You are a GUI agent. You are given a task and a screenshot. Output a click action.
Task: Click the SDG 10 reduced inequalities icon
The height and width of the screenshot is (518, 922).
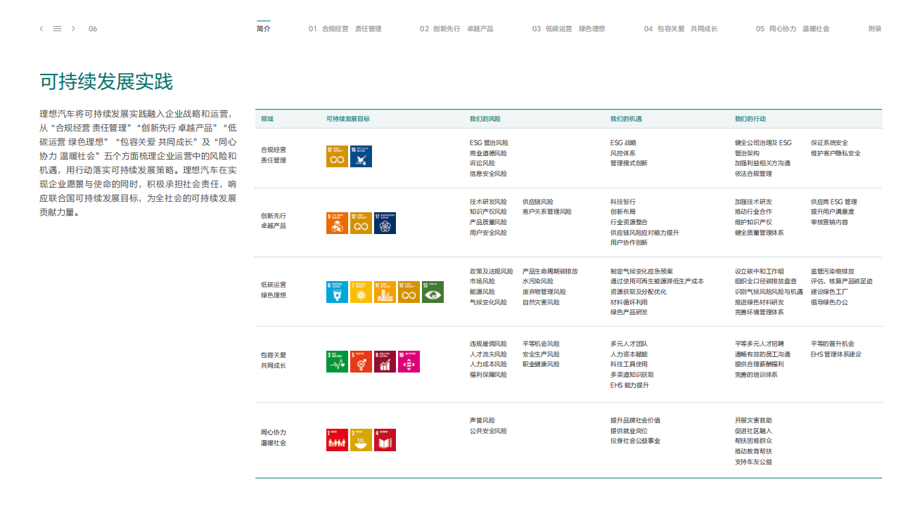[409, 361]
